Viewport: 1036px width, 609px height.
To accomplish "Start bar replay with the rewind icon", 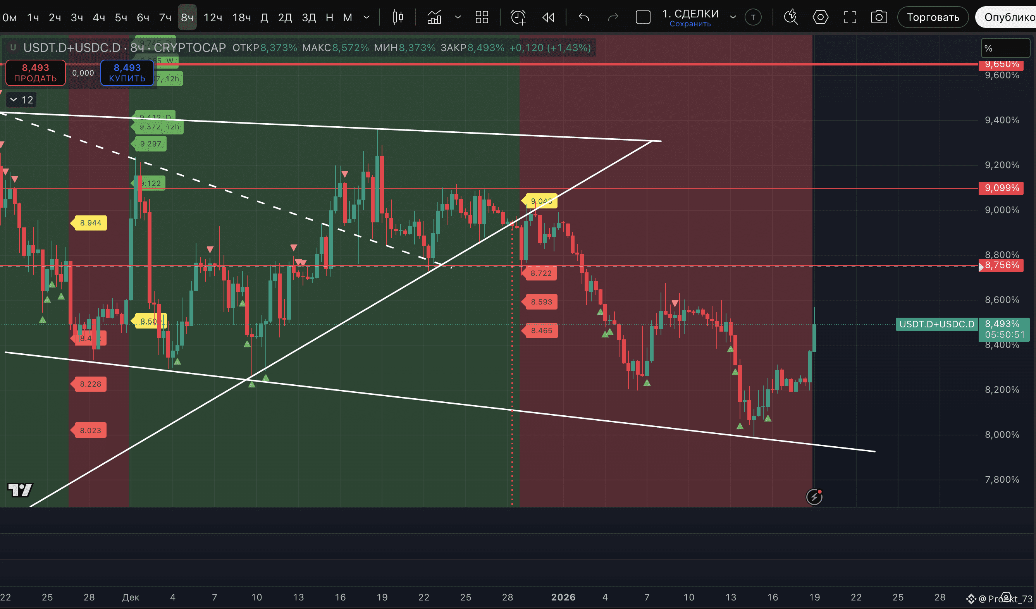I will point(548,17).
